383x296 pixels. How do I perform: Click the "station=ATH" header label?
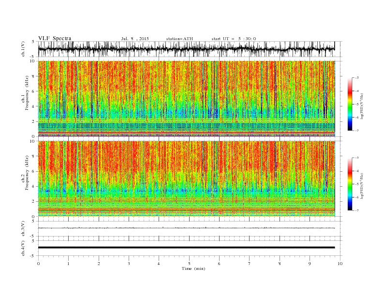(x=179, y=39)
